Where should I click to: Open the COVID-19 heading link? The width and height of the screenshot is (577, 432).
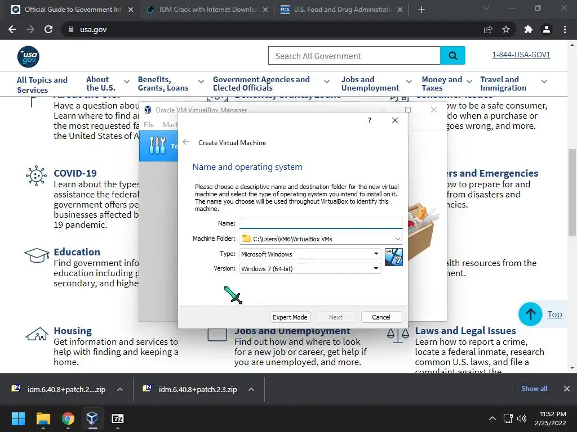[75, 173]
